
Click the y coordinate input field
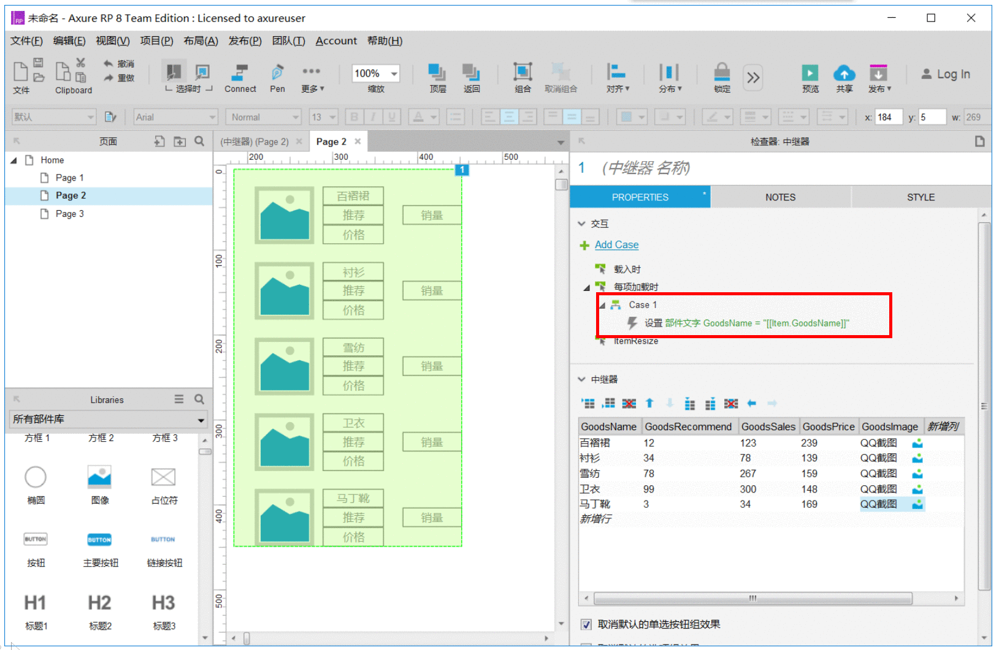932,117
